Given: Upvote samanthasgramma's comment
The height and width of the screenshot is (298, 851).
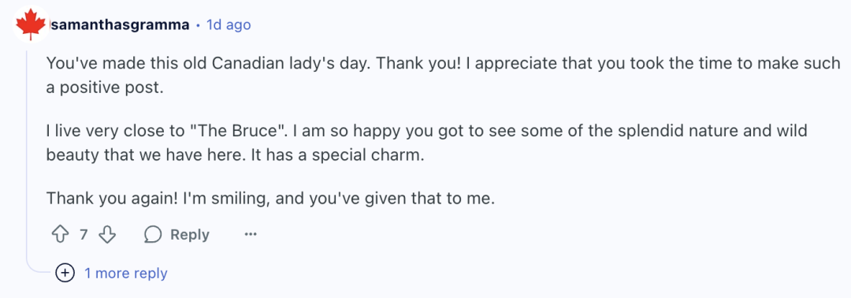Looking at the screenshot, I should click(60, 234).
